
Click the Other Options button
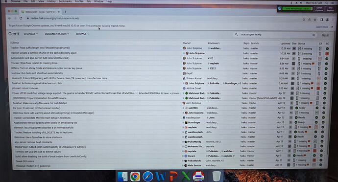coord(319,9)
